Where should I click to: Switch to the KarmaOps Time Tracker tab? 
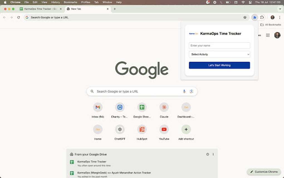39,9
